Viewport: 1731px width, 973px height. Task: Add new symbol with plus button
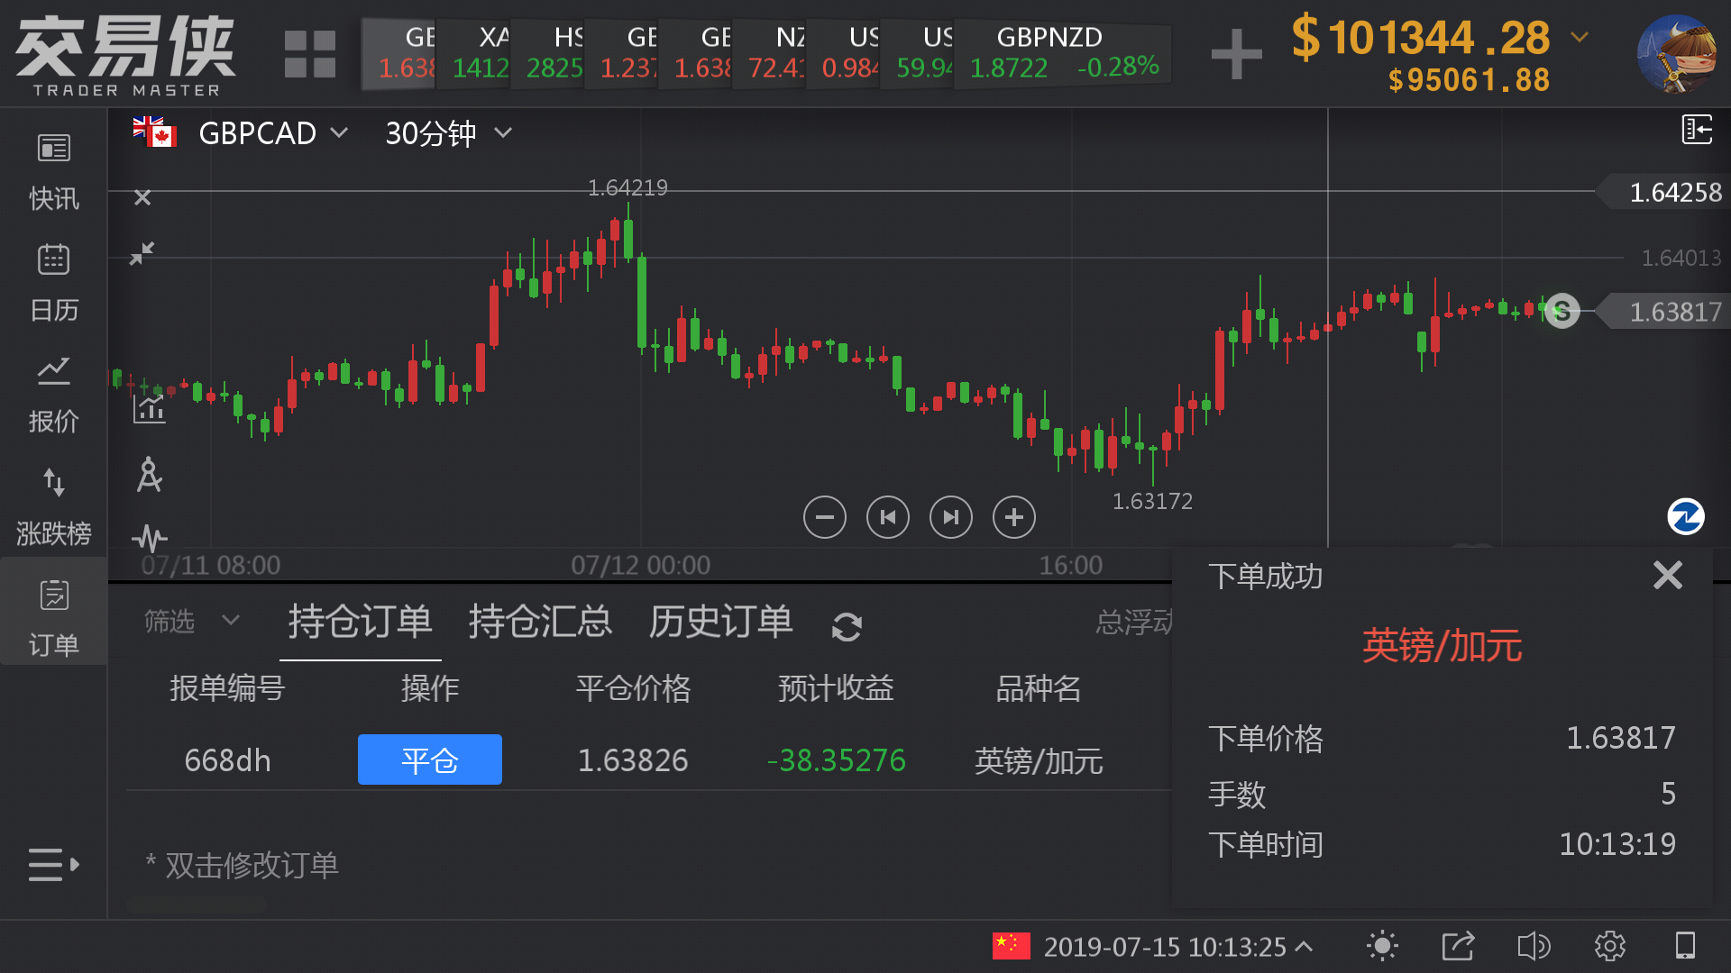tap(1236, 54)
